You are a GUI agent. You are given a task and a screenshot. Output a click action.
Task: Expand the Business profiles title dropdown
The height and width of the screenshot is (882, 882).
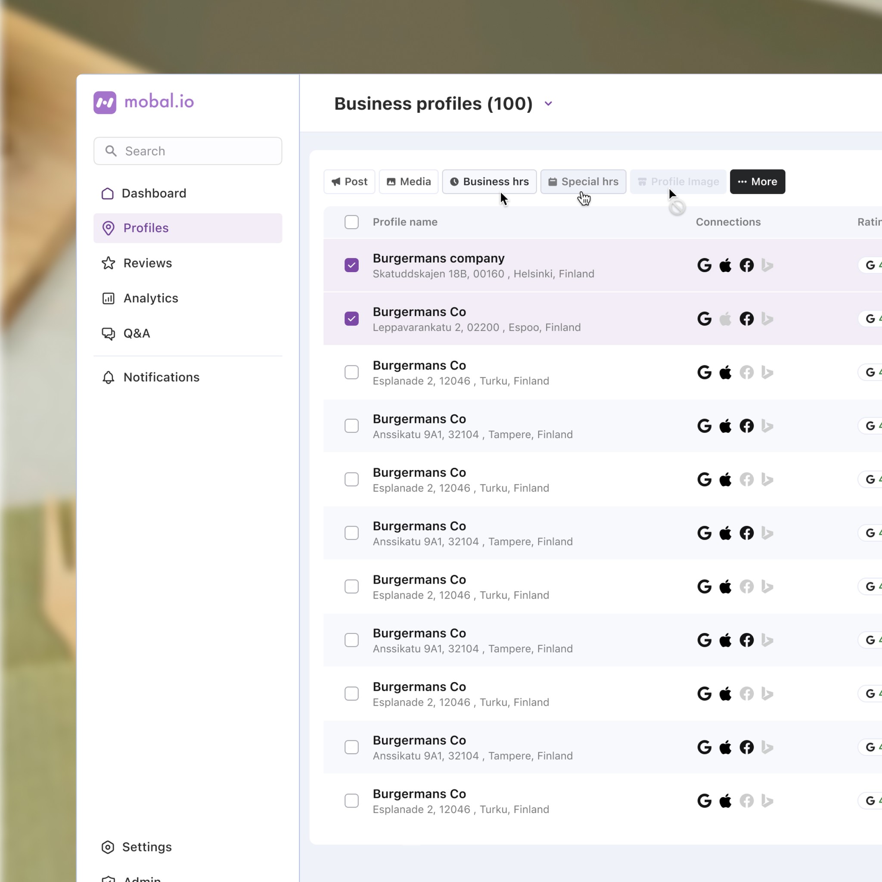tap(548, 104)
